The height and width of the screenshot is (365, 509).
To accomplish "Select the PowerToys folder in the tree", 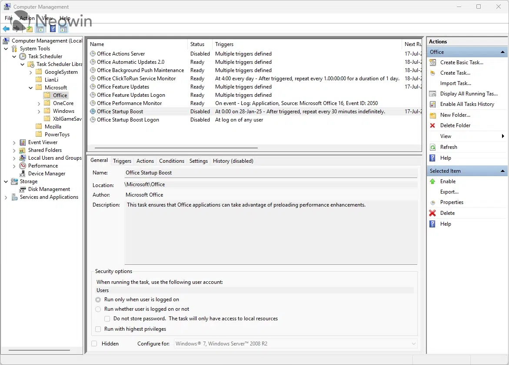I will [x=57, y=135].
